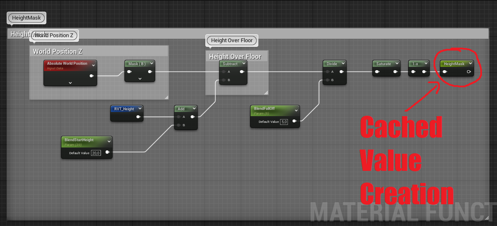Click the HeightMask node input pin
Image resolution: width=497 pixels, height=226 pixels.
point(445,72)
